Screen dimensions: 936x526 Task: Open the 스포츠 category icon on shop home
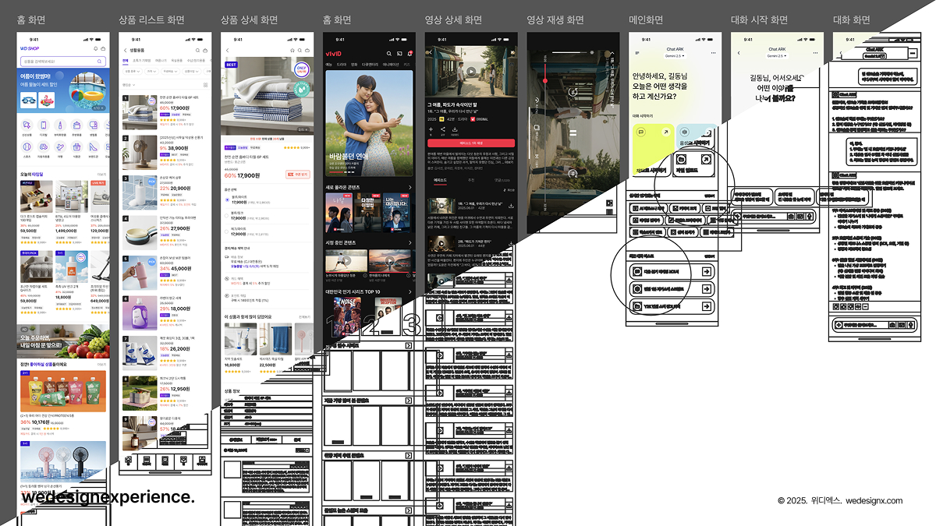coord(27,147)
